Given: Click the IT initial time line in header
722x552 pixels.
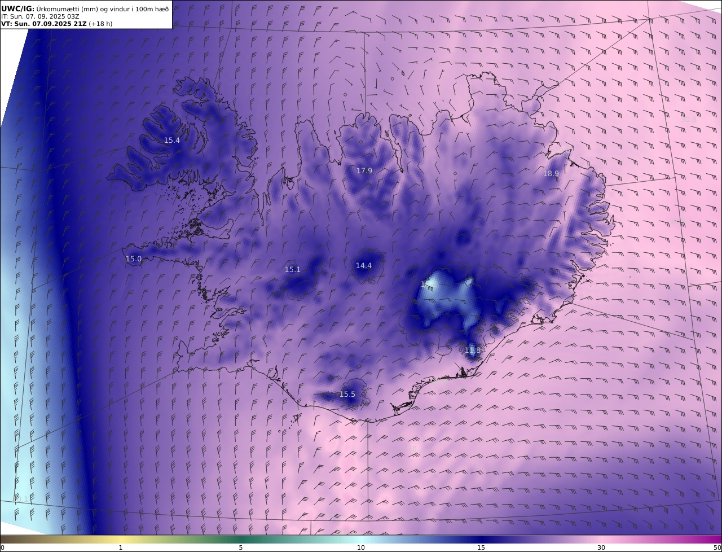Looking at the screenshot, I should tap(39, 16).
